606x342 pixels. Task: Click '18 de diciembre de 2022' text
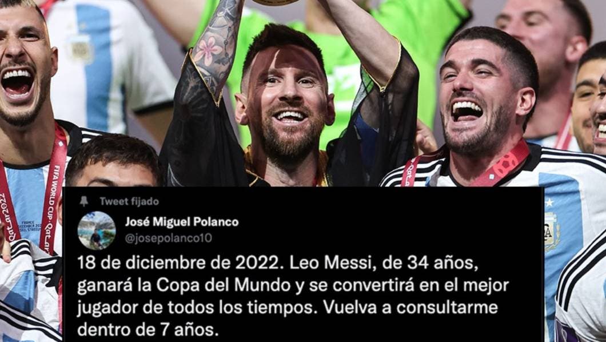click(178, 263)
